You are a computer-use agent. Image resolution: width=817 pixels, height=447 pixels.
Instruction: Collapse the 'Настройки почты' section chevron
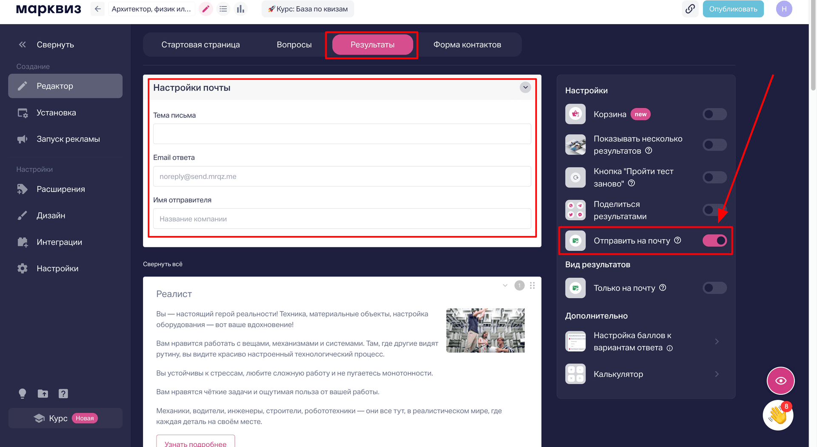(526, 87)
